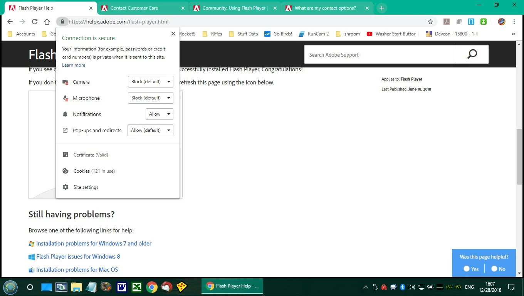
Task: Click the padlock site info icon
Action: 62,22
